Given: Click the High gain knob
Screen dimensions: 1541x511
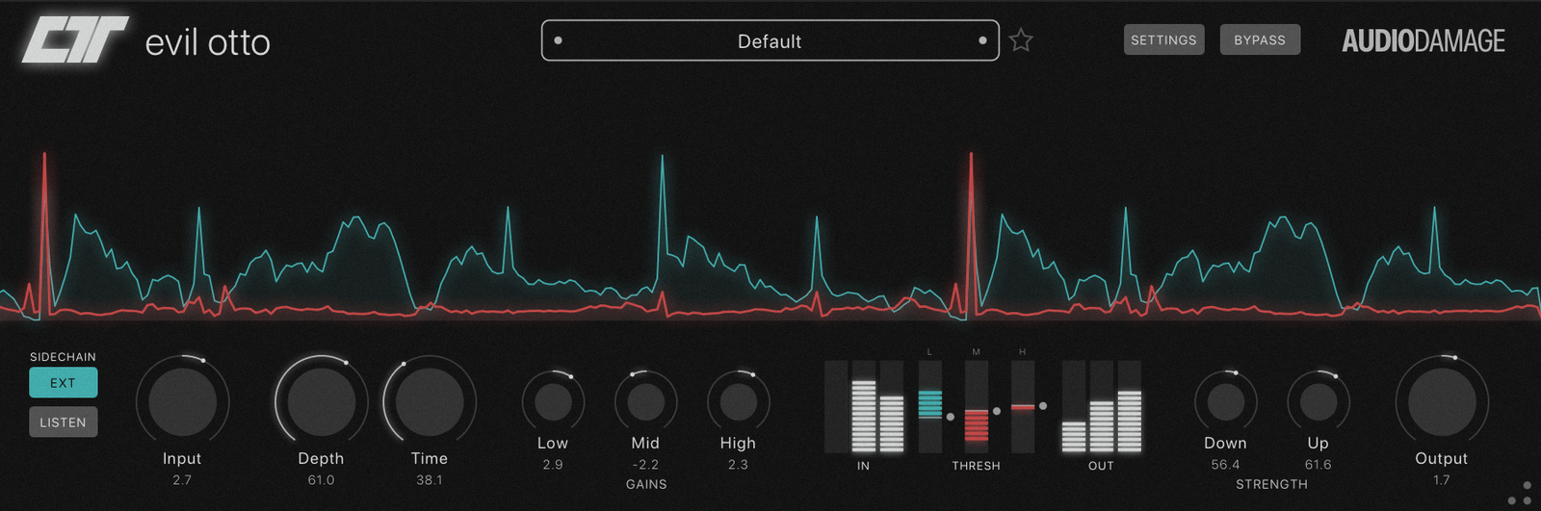Looking at the screenshot, I should pyautogui.click(x=738, y=401).
